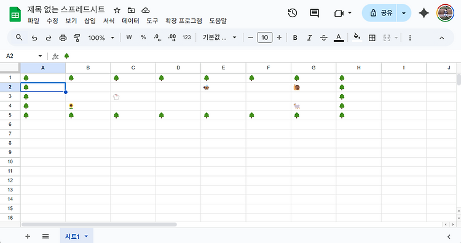Open the 시트1 tab options arrow
Viewport: 461px width, 243px height.
coord(86,236)
